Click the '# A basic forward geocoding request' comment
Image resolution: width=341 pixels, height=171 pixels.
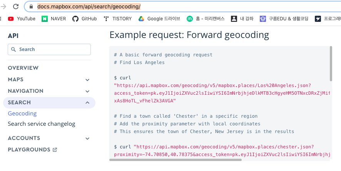click(163, 55)
